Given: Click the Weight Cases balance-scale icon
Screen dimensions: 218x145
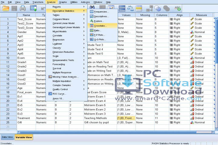Looking at the screenshot, I should tap(130, 8).
